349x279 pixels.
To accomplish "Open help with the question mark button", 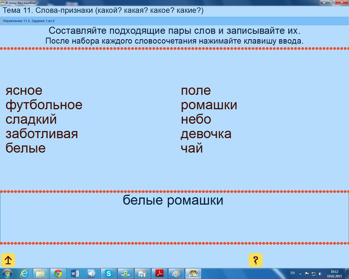I will click(x=255, y=260).
